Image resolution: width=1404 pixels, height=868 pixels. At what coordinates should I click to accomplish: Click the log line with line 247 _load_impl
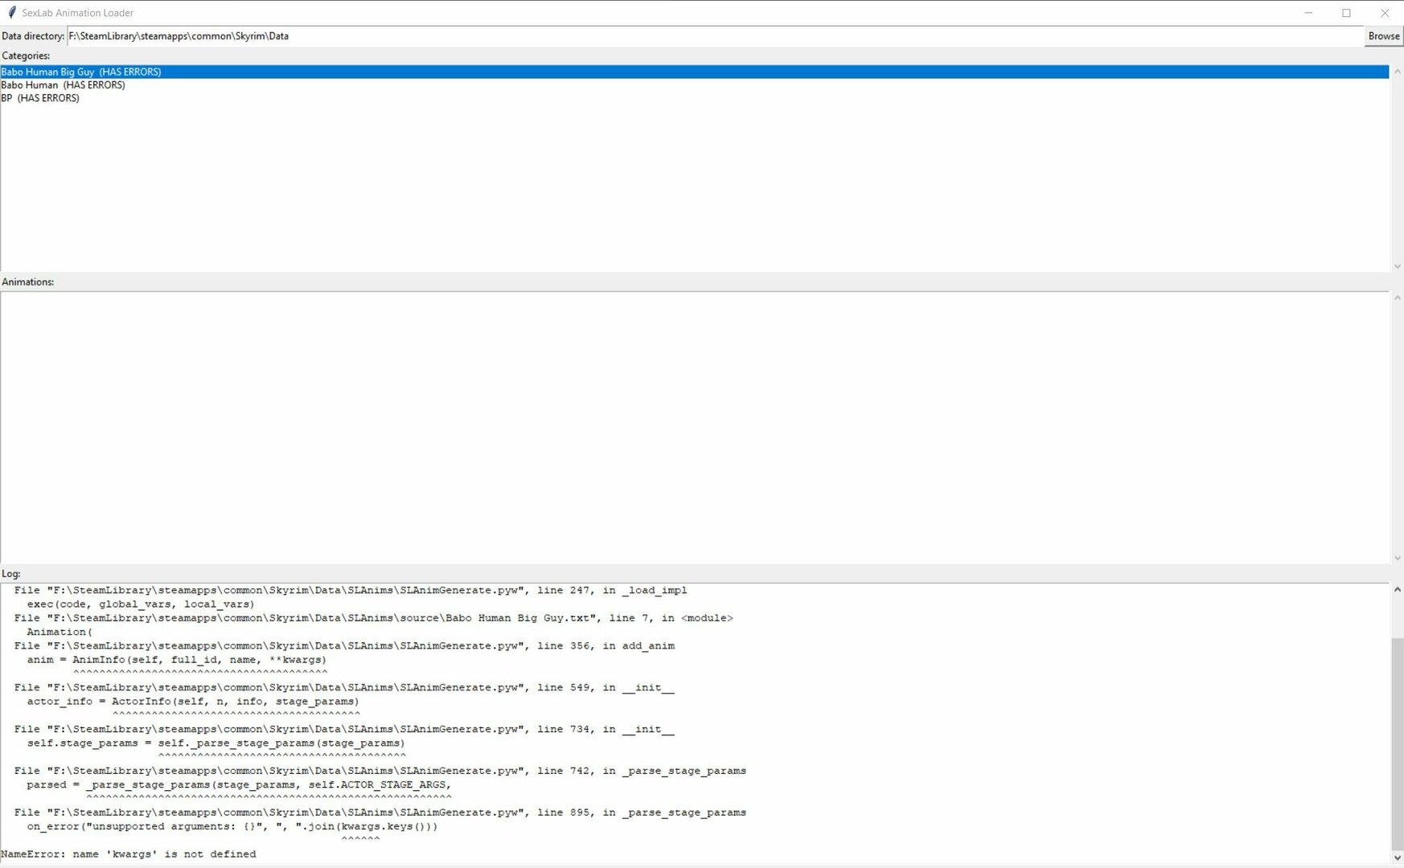point(351,591)
